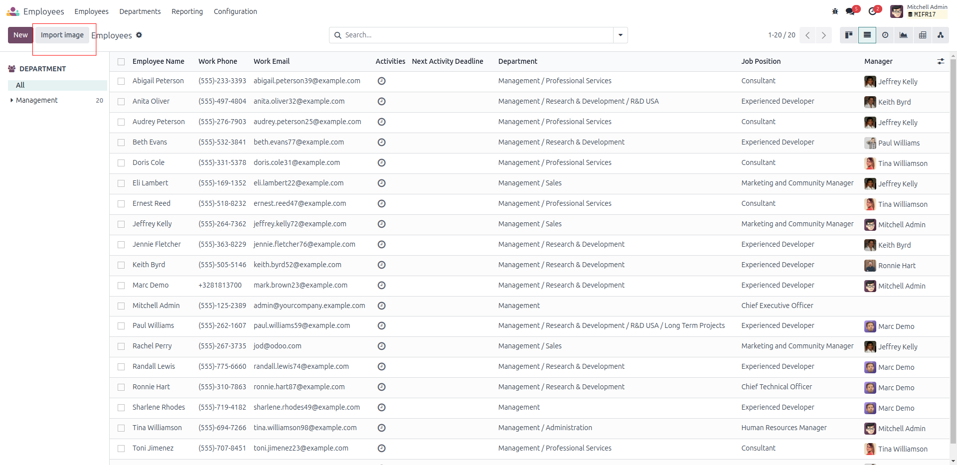Click the New button

click(20, 35)
